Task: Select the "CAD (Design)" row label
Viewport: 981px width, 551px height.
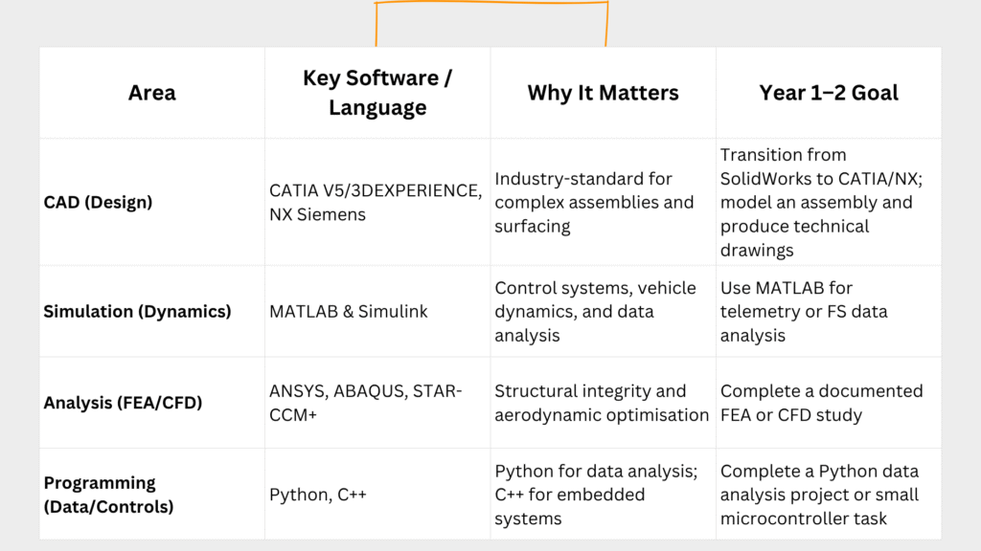Action: tap(98, 202)
